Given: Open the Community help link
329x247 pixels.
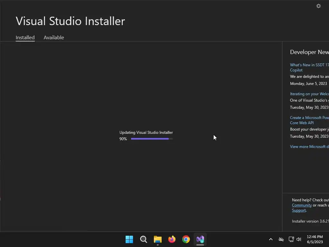Looking at the screenshot, I should coord(302,205).
